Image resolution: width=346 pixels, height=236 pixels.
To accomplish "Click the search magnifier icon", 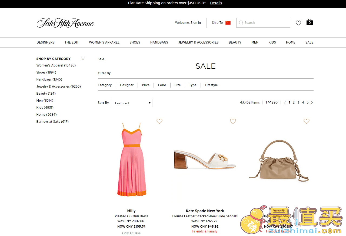I will click(x=241, y=23).
